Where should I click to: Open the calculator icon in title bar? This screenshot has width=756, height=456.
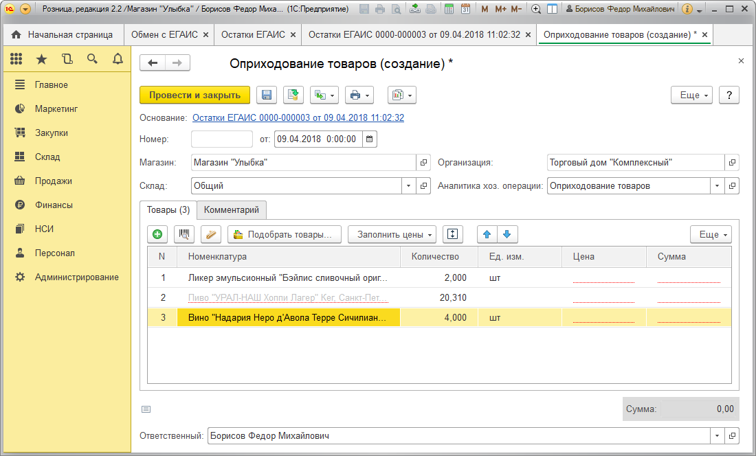[x=449, y=9]
